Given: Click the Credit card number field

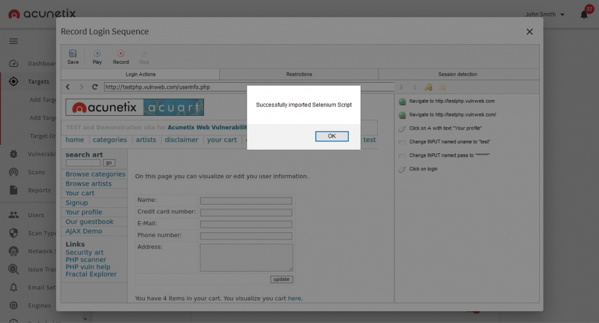Looking at the screenshot, I should (246, 212).
